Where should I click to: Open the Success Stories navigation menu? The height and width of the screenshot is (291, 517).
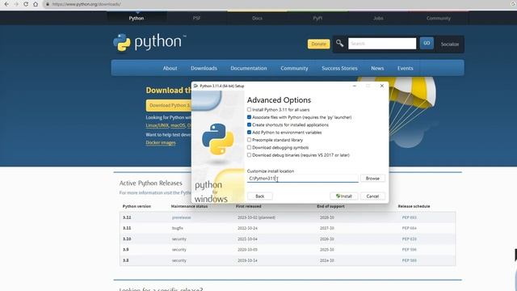tap(339, 68)
